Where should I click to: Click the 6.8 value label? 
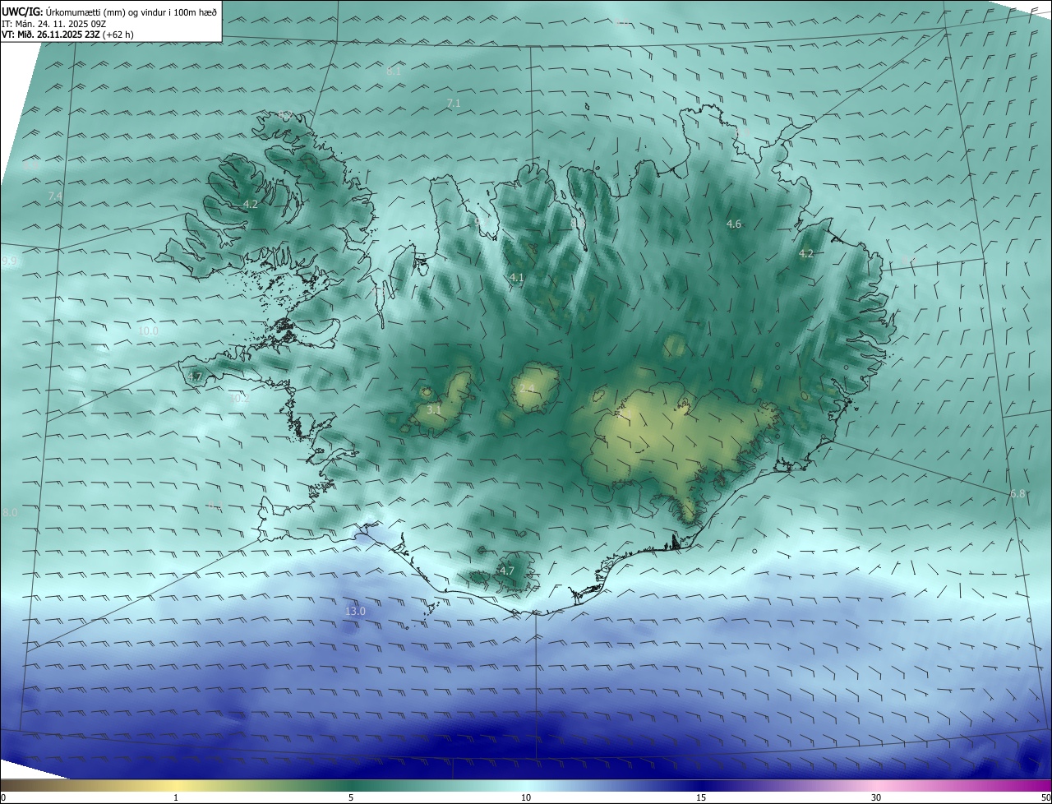click(x=1017, y=493)
